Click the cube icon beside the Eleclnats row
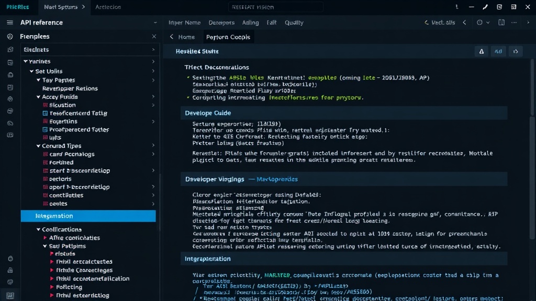 point(10,50)
